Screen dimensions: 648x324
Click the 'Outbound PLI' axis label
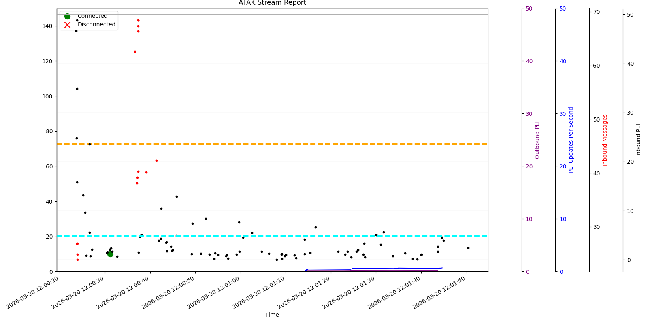[x=537, y=140]
